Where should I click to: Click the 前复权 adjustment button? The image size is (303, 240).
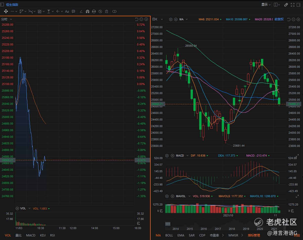click(x=279, y=19)
